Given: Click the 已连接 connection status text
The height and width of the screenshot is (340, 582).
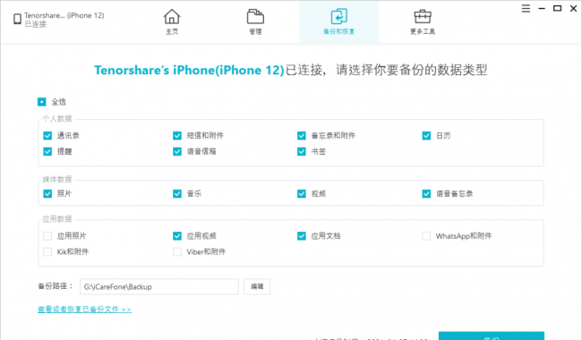Looking at the screenshot, I should (x=36, y=24).
